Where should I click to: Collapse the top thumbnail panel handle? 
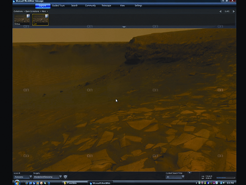124,27
